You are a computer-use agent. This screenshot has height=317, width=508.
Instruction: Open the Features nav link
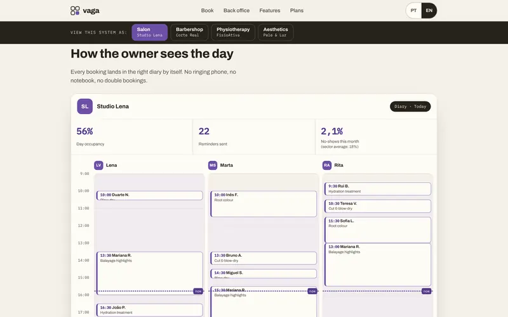click(x=269, y=11)
